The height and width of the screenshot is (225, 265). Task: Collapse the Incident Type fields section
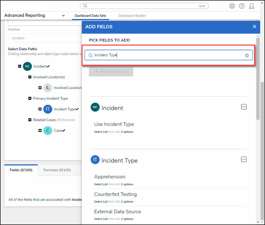click(x=244, y=159)
